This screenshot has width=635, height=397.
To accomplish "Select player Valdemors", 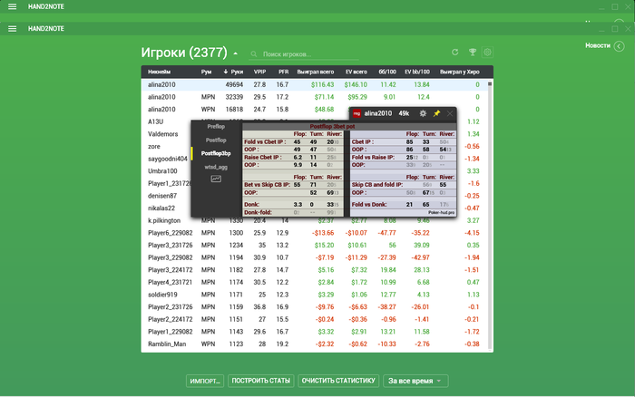I will pos(162,134).
